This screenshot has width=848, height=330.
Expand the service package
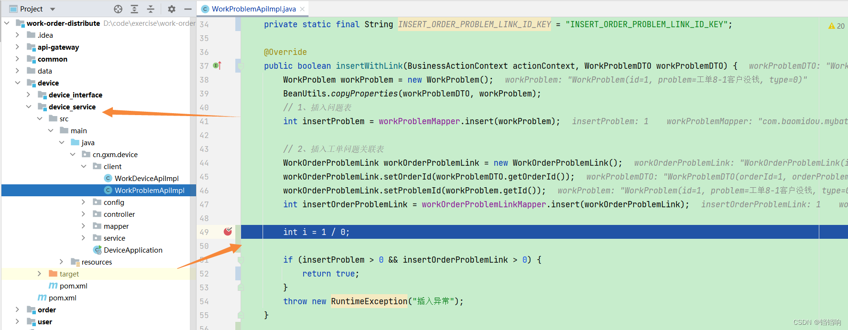(x=83, y=238)
